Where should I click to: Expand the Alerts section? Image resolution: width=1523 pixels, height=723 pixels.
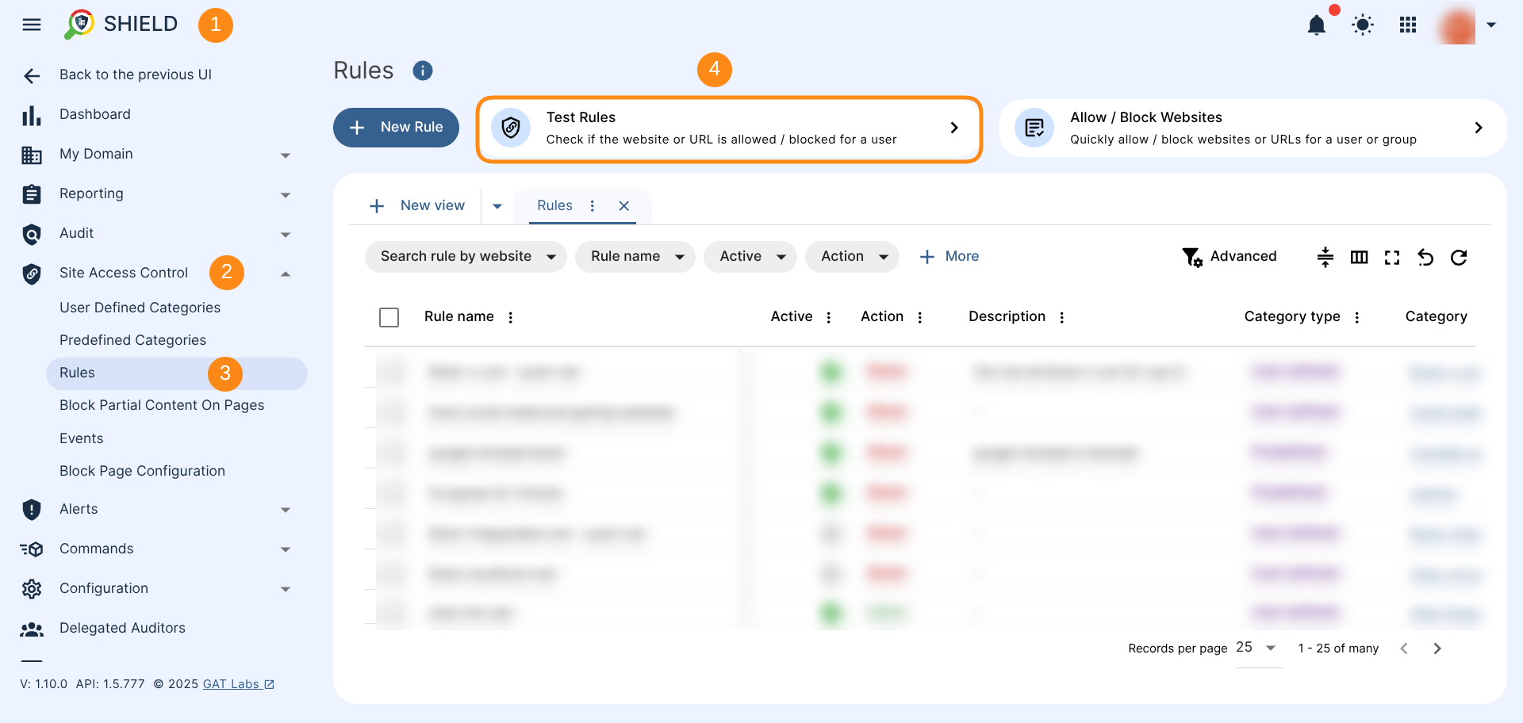[286, 510]
